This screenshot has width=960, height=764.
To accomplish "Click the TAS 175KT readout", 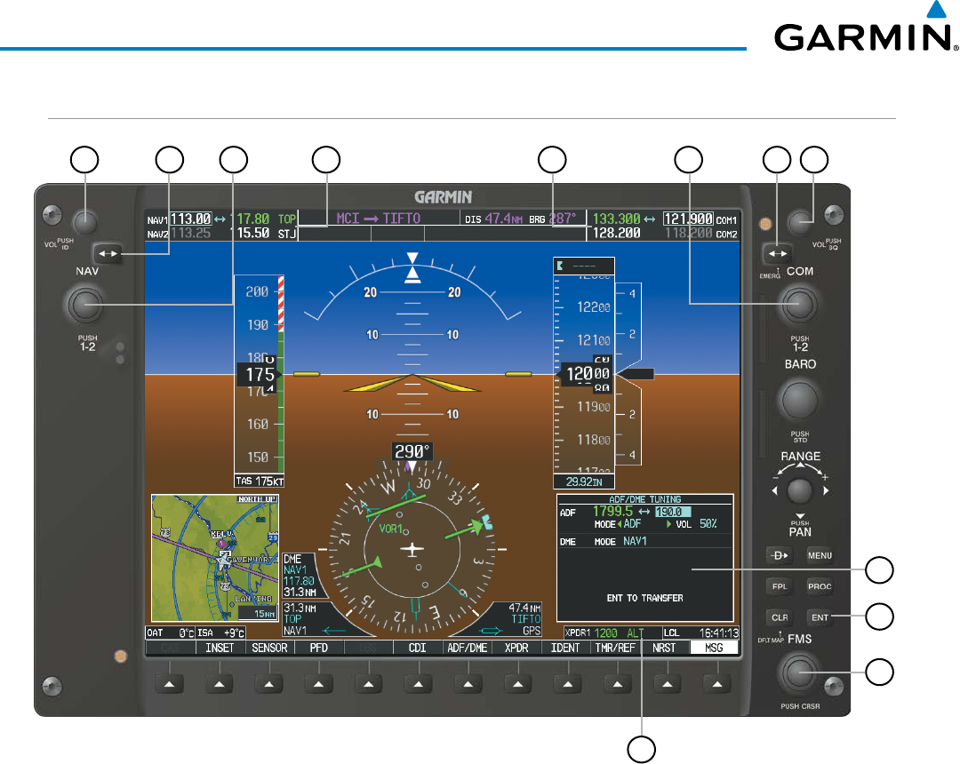I will (x=259, y=481).
